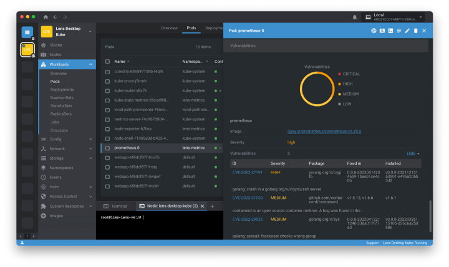Check the select-all pods checkbox in header
Image resolution: width=449 pixels, height=267 pixels.
point(107,62)
